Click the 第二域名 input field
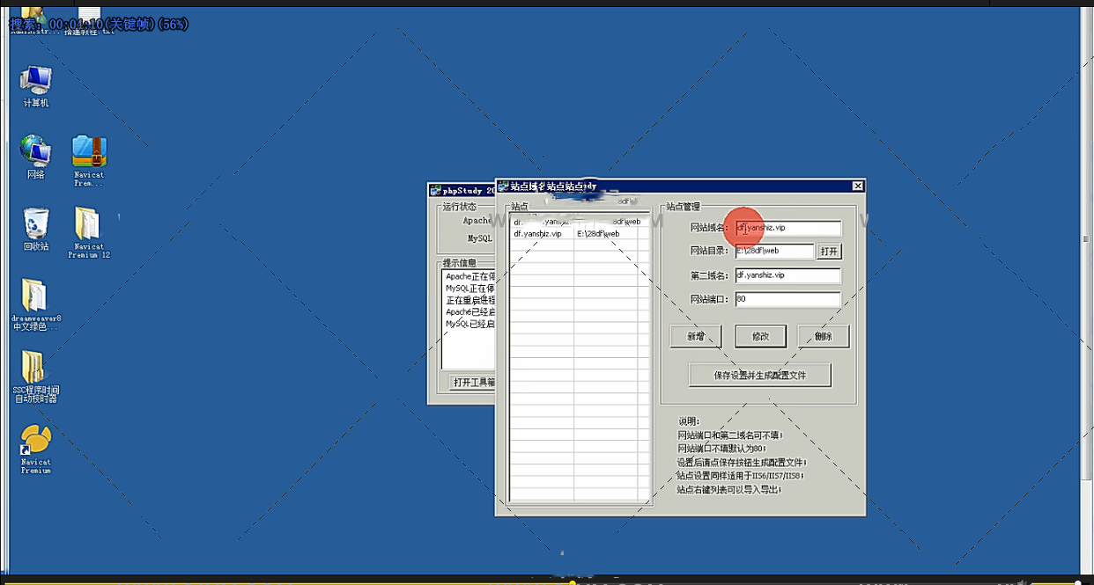The width and height of the screenshot is (1094, 585). (788, 275)
